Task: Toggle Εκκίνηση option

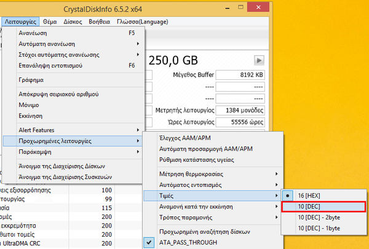Action: 73,116
